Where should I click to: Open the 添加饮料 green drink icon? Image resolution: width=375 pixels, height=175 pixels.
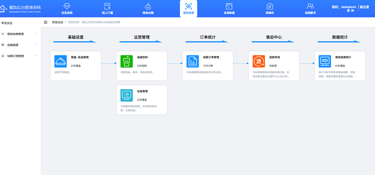pos(126,61)
